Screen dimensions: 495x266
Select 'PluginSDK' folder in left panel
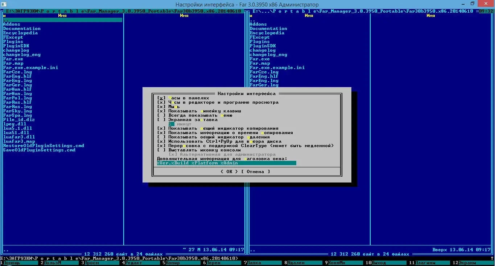click(16, 46)
